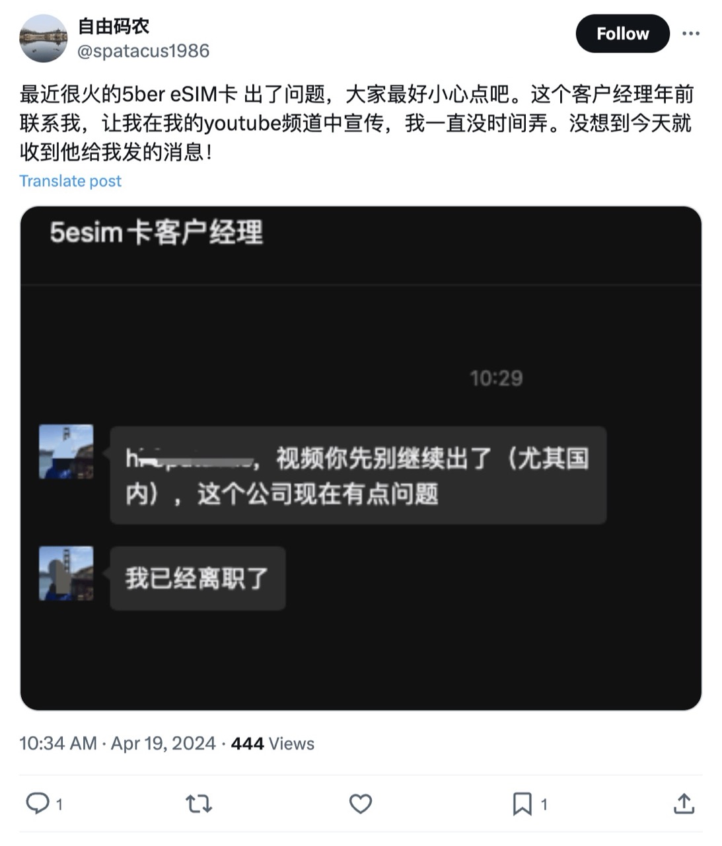Click the 5esim卡客户经理 chat title
This screenshot has height=846, width=722.
(x=157, y=233)
